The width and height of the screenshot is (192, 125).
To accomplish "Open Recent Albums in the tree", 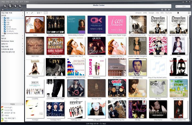I will tap(11, 29).
